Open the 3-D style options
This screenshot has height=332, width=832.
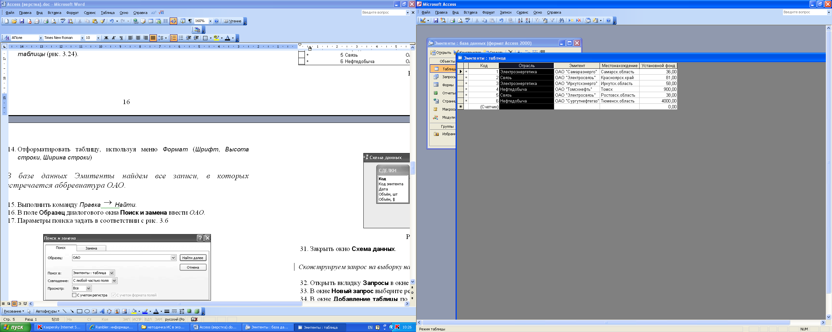point(197,311)
